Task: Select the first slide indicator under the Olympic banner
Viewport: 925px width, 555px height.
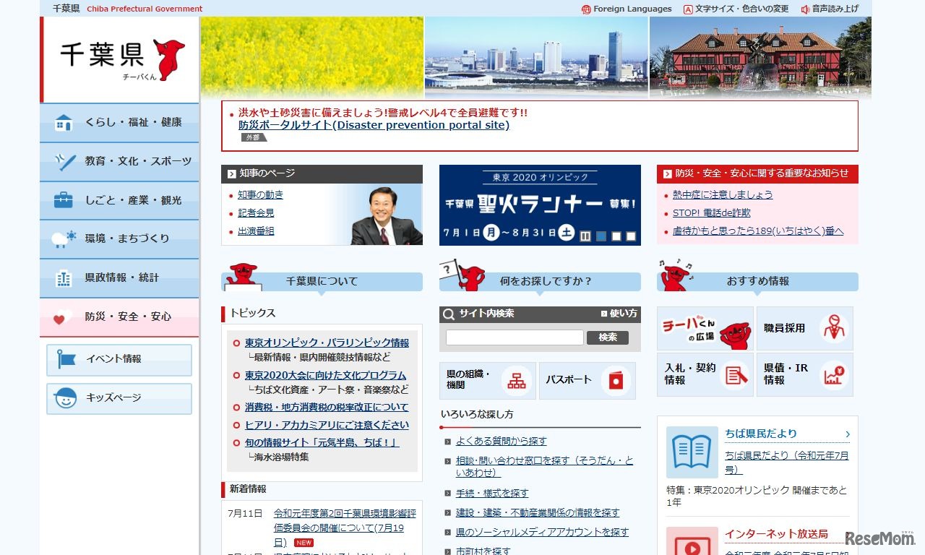Action: click(x=601, y=236)
